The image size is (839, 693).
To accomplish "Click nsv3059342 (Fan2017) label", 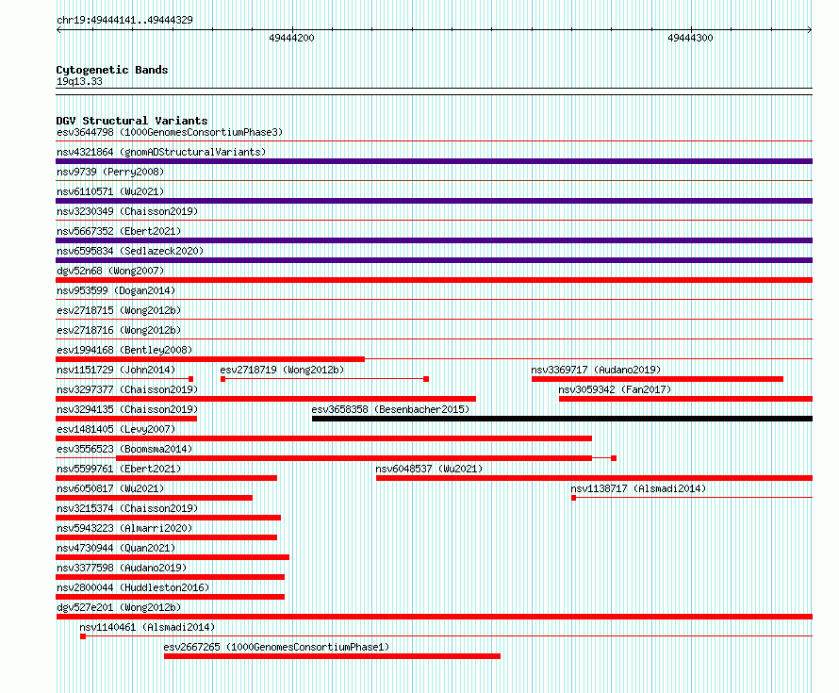I will pyautogui.click(x=615, y=389).
